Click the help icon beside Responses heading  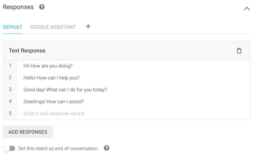coord(42,7)
